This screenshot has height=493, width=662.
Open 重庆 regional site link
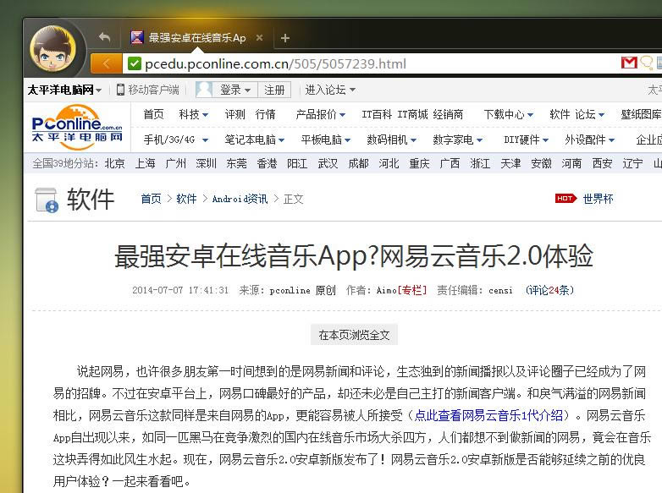(x=419, y=164)
